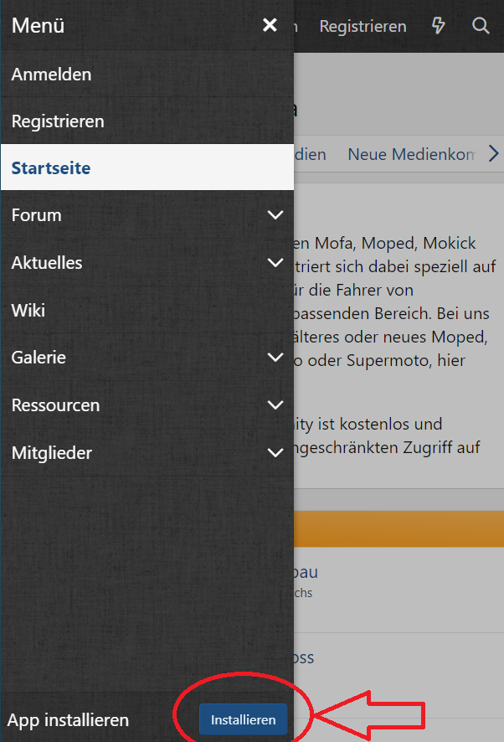Expand the Galerie submenu chevron

275,358
